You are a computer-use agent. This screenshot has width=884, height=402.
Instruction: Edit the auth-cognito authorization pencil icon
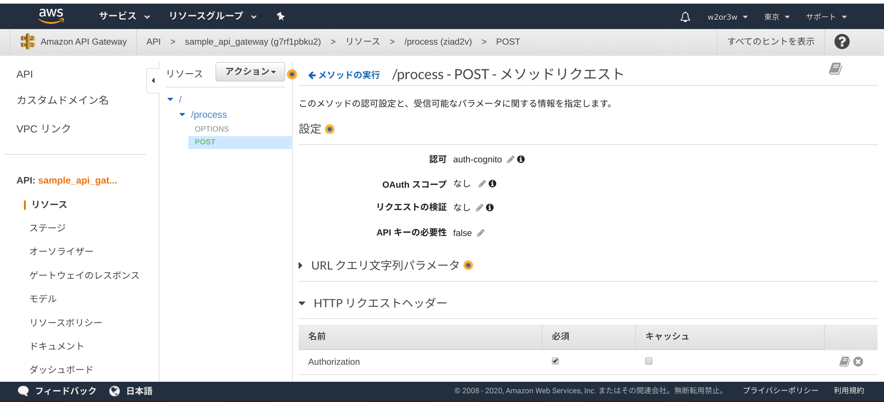tap(510, 160)
